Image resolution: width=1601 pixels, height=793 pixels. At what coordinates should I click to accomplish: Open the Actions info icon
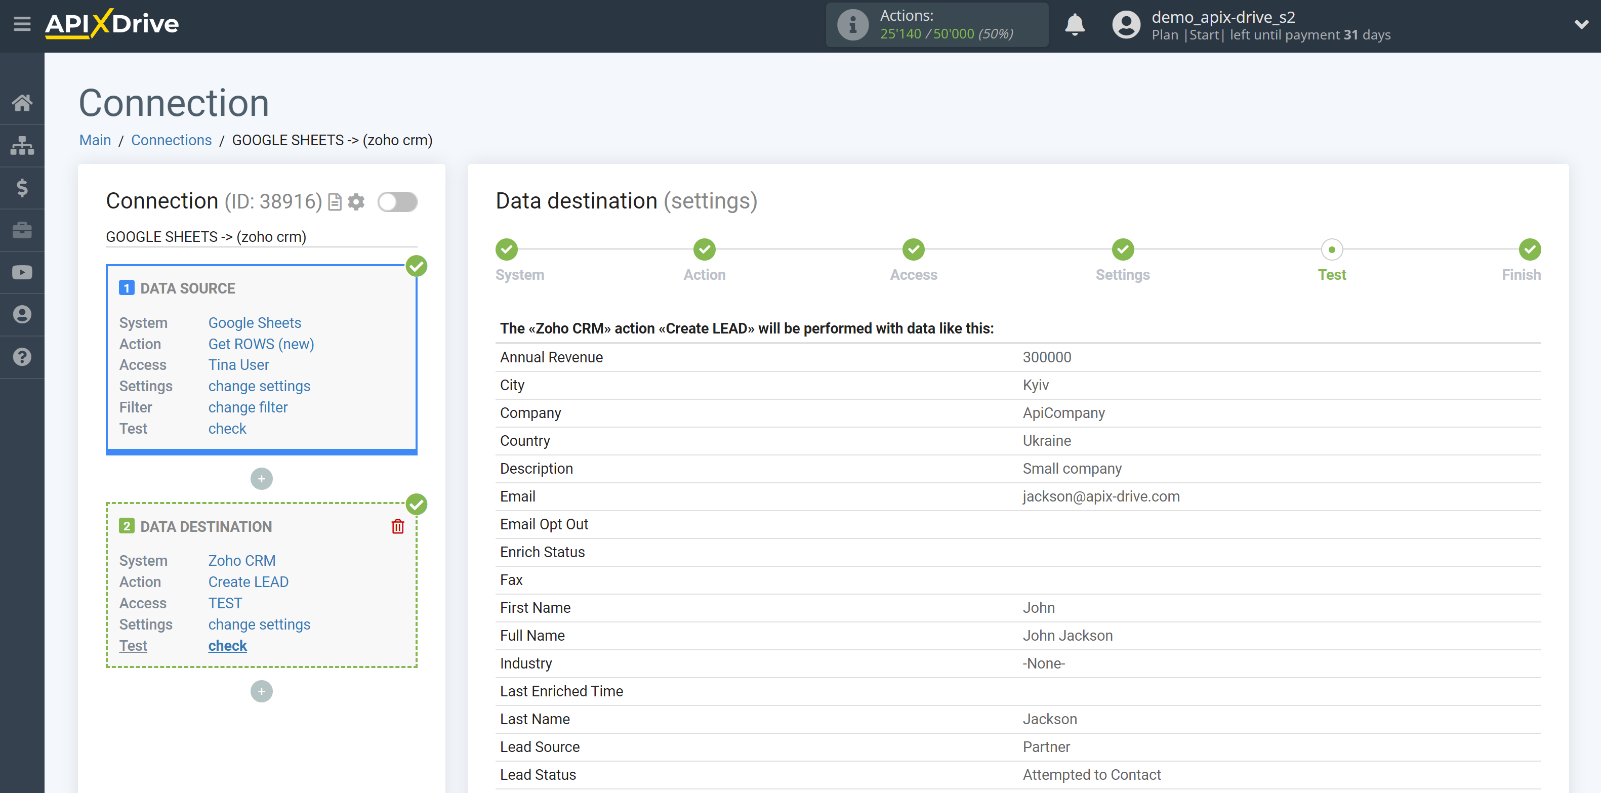(x=853, y=25)
